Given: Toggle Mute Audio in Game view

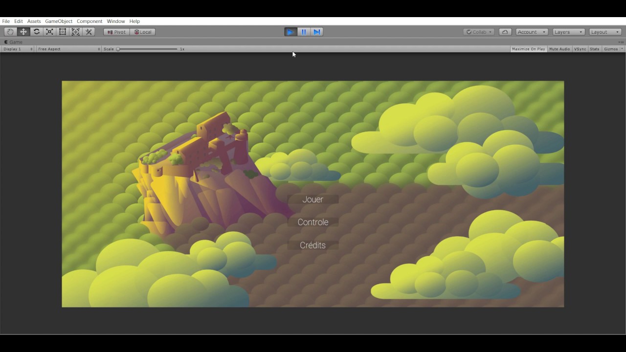Looking at the screenshot, I should (559, 49).
